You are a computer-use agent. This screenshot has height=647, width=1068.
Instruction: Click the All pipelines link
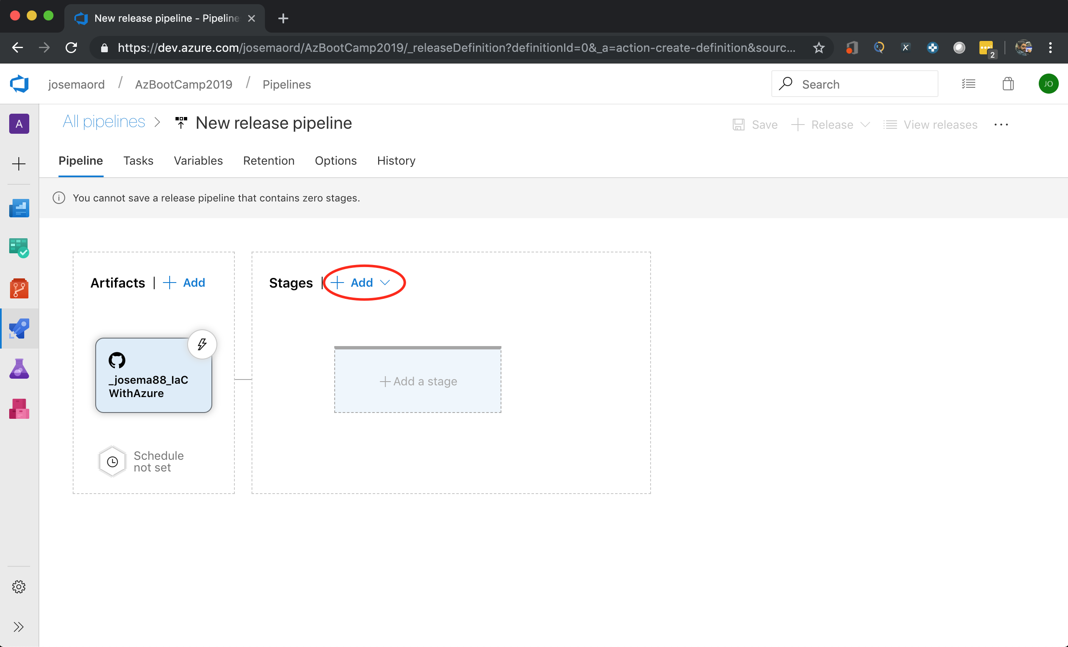point(104,122)
